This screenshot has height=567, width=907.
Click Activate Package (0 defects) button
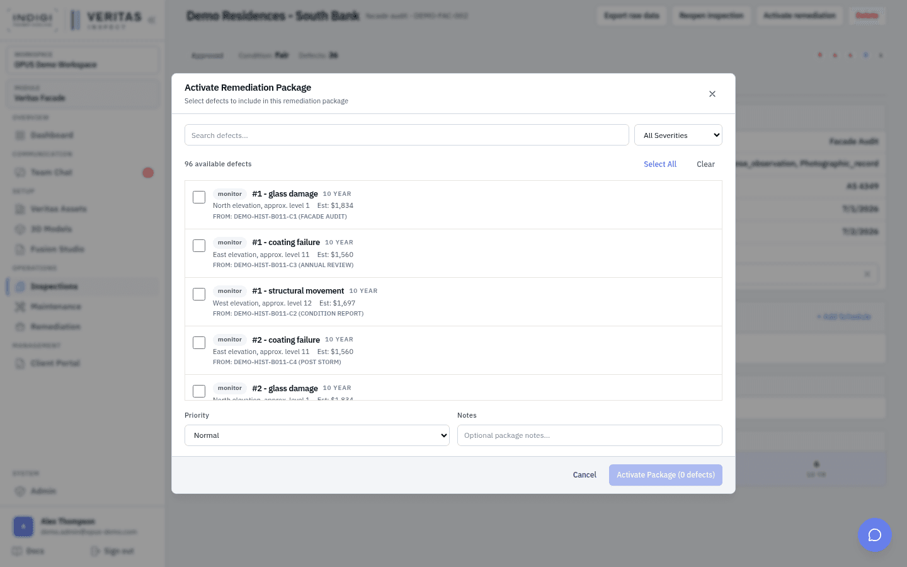(666, 475)
